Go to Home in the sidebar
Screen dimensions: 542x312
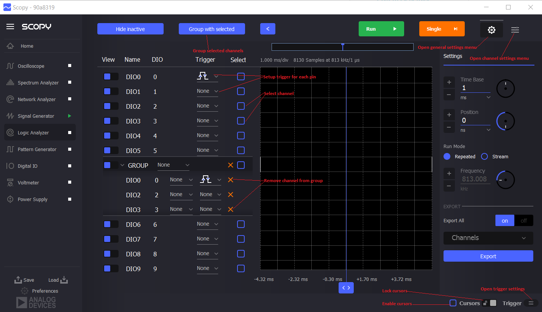[x=27, y=46]
